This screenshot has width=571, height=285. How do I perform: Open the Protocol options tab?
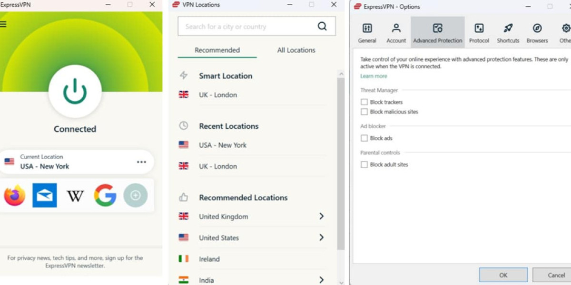point(479,33)
